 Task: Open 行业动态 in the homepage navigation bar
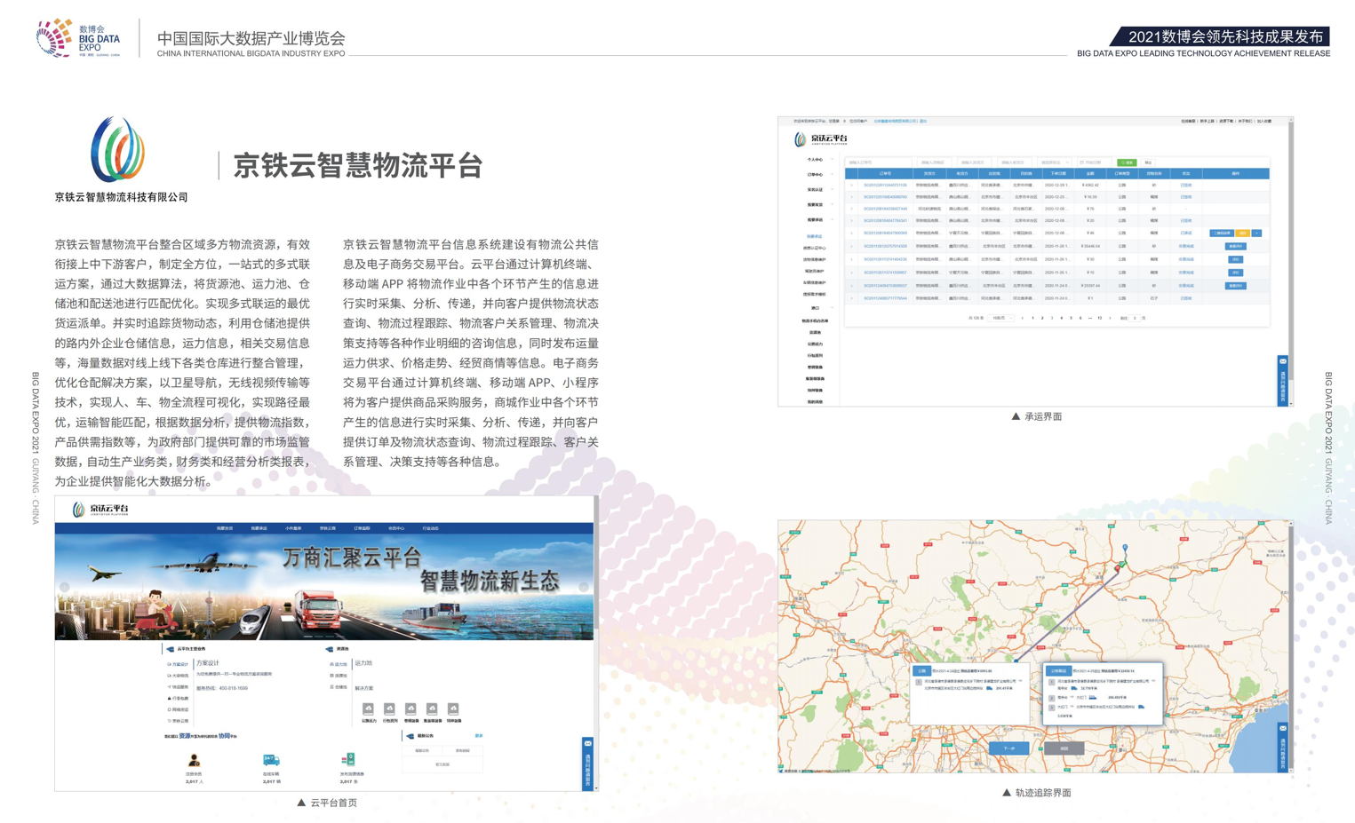(430, 528)
